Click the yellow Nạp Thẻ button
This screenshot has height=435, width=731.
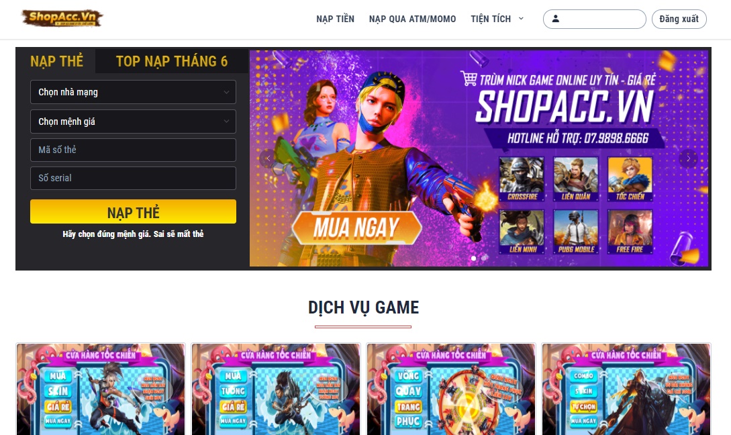pos(133,212)
